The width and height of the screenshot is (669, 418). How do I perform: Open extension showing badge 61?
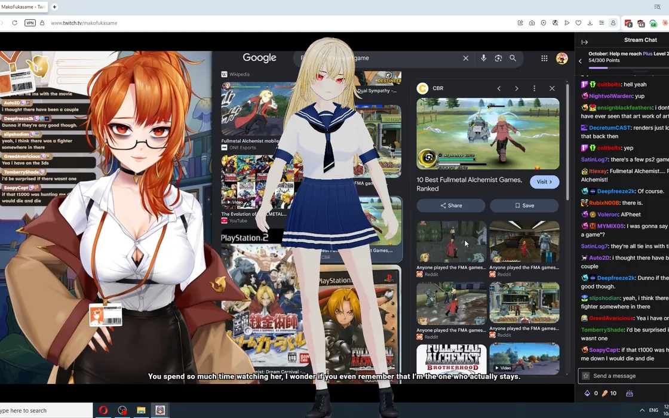(x=641, y=23)
